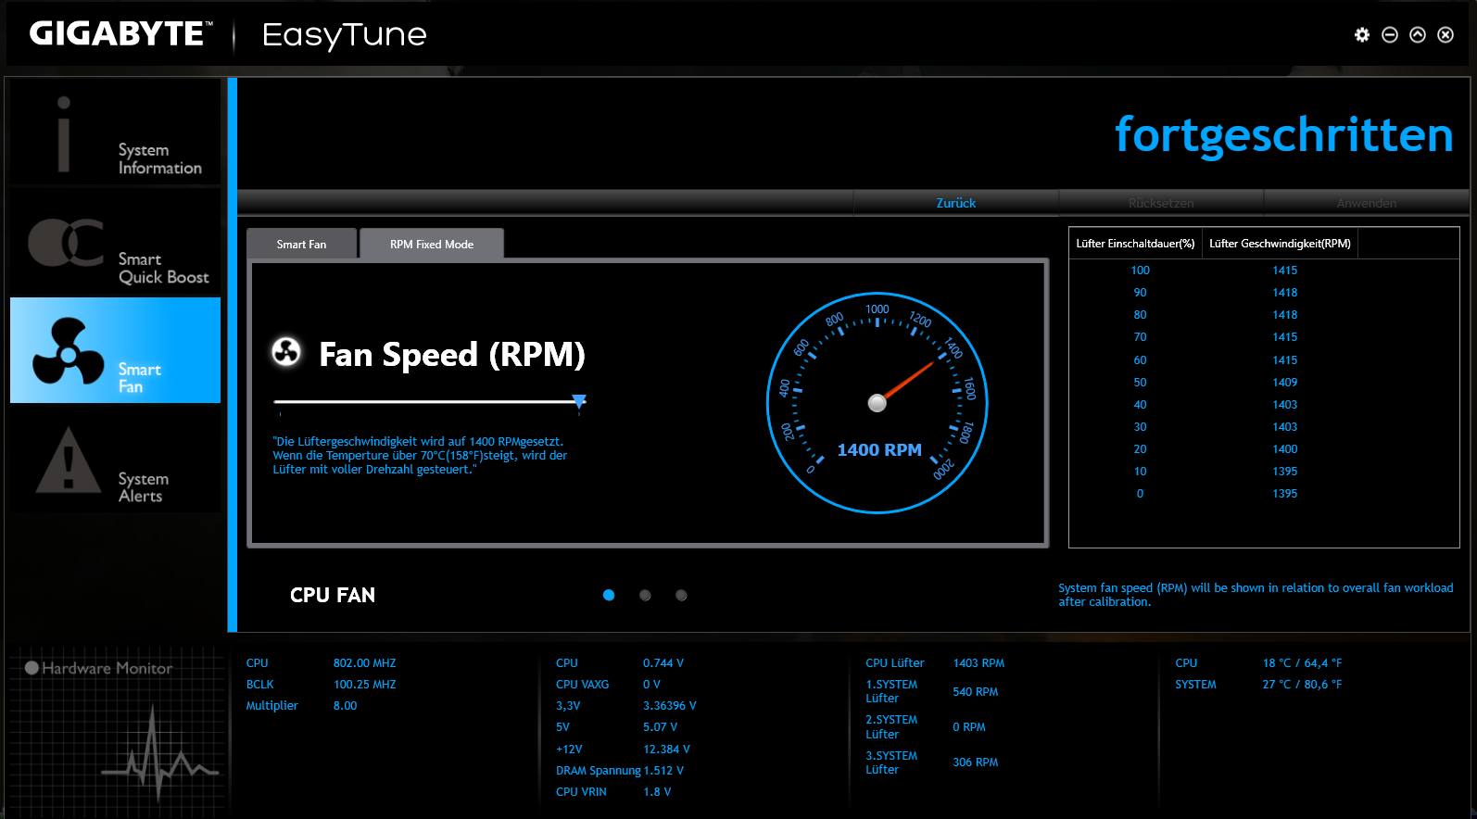This screenshot has height=819, width=1477.
Task: Click the 100 duty cycle row
Action: [x=1264, y=271]
